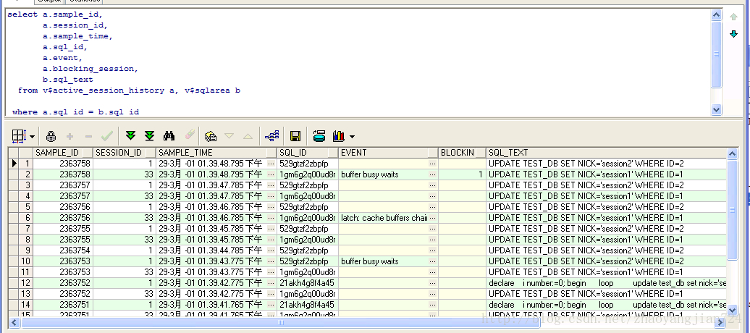Click 'a.blocking_session,' in SQL editor

[x=90, y=69]
